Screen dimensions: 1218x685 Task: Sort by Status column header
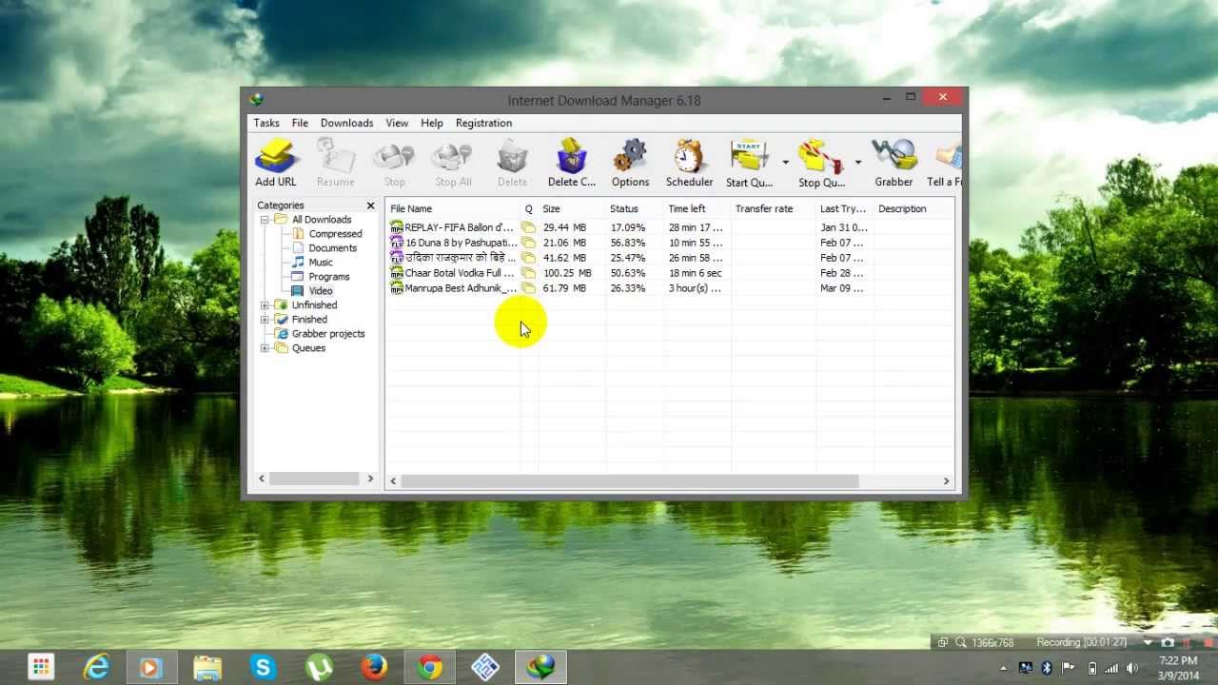pyautogui.click(x=635, y=208)
